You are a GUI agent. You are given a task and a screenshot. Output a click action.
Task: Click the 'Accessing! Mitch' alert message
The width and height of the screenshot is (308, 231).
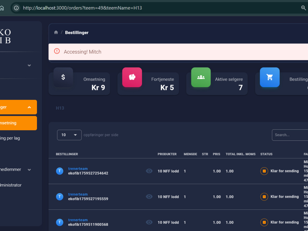click(x=83, y=52)
